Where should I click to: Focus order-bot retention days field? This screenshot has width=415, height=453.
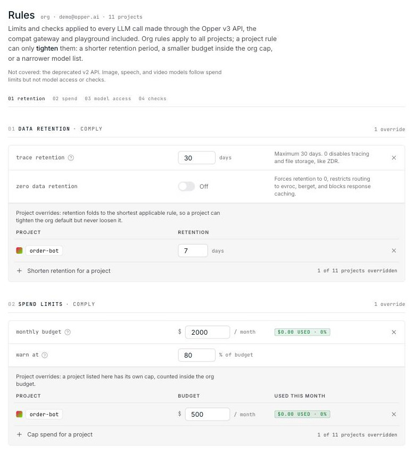tap(193, 250)
